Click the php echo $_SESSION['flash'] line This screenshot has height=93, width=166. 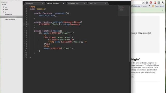67,42
